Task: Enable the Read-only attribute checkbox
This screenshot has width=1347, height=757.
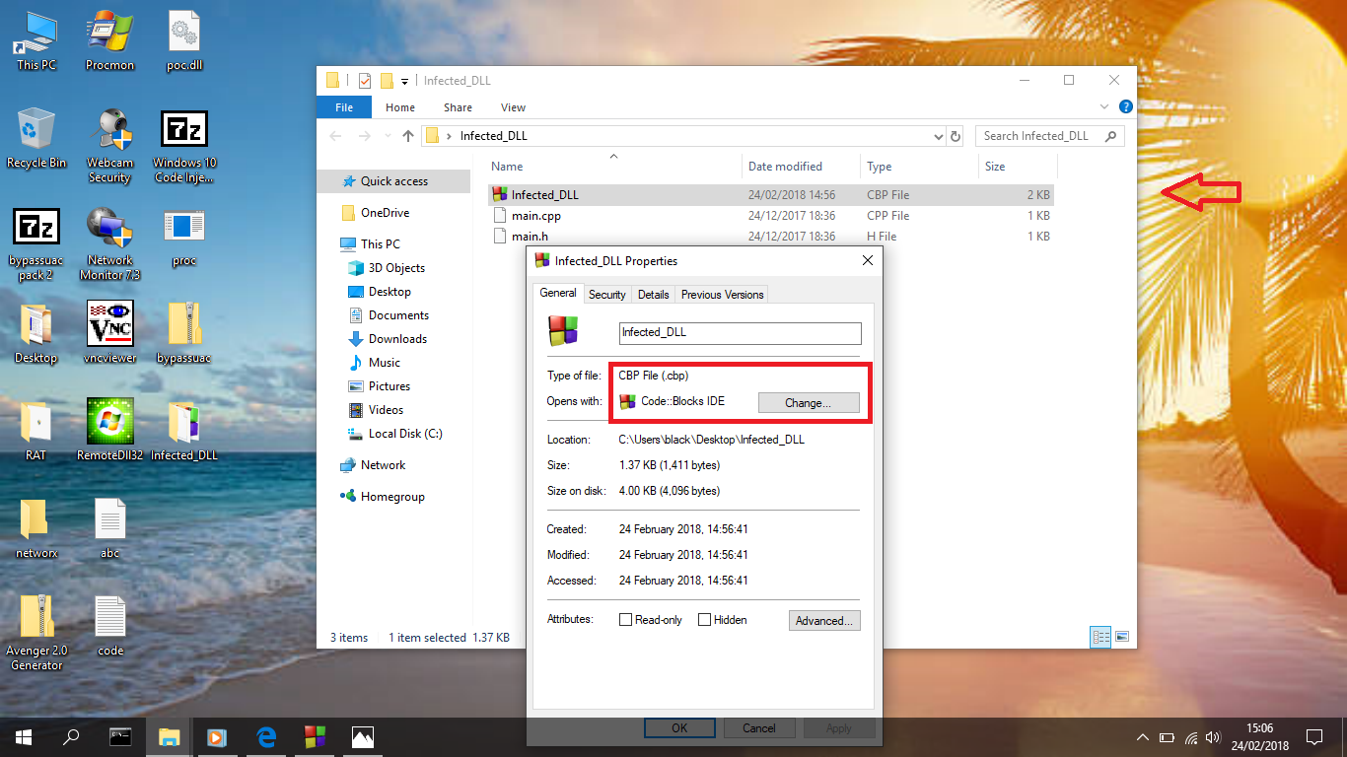Action: coord(625,620)
